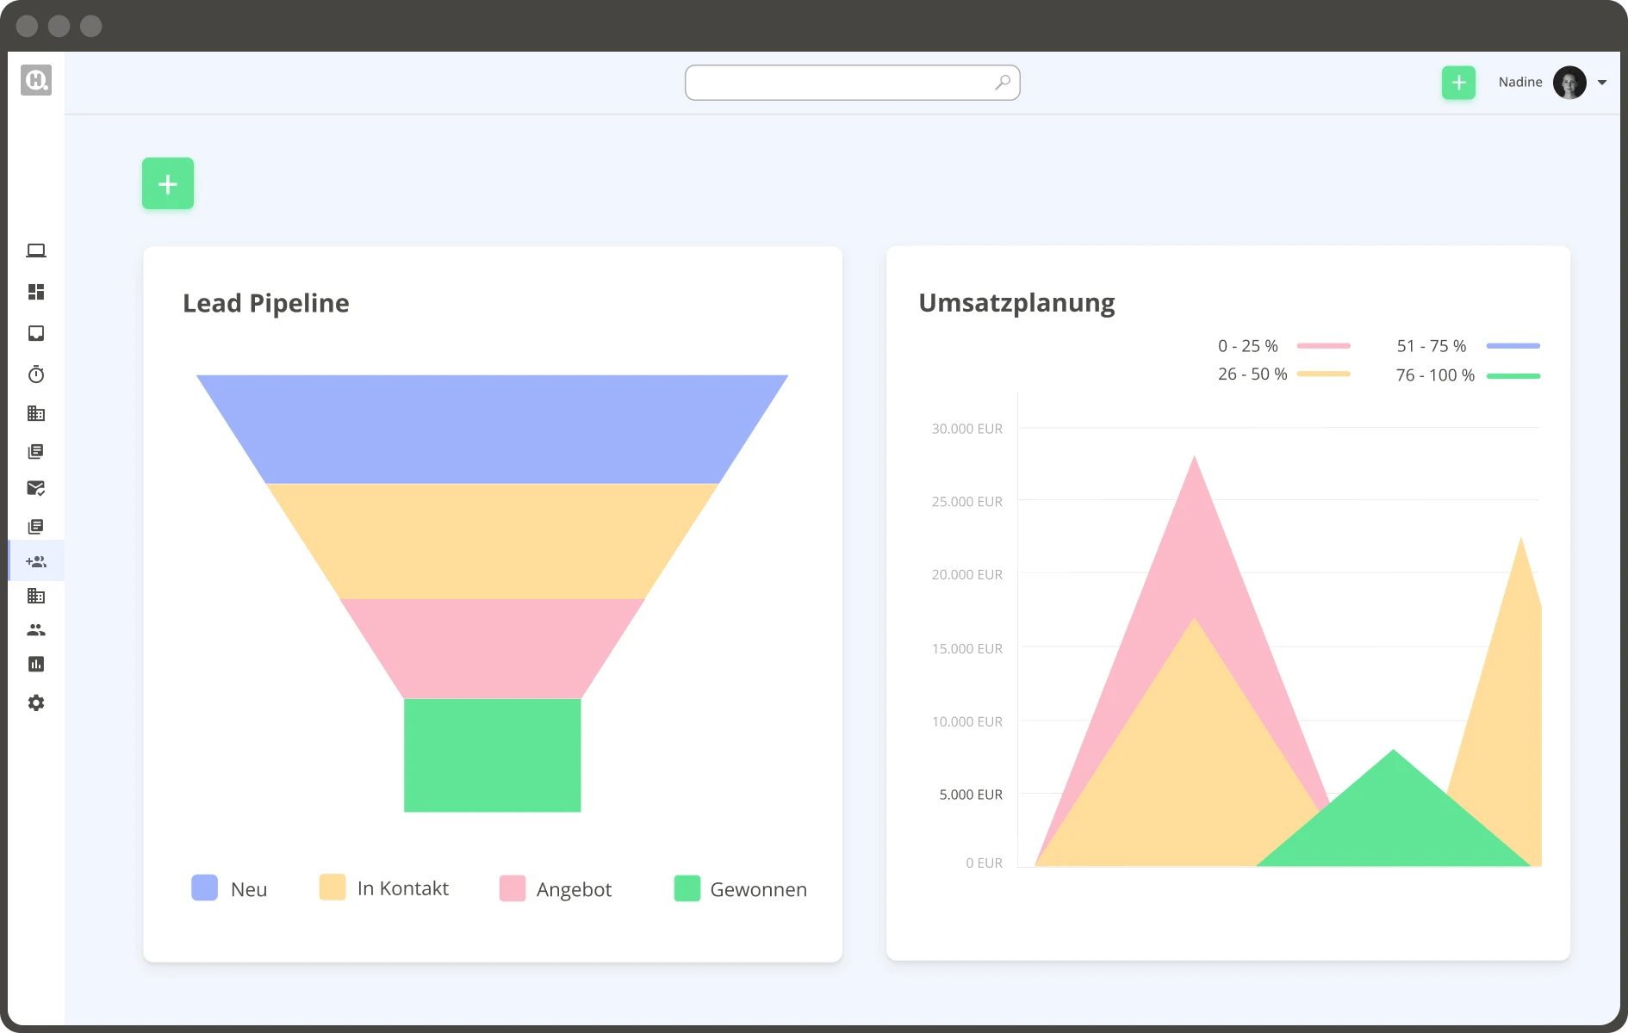1628x1033 pixels.
Task: Select the pink funnel segment
Action: pyautogui.click(x=492, y=648)
